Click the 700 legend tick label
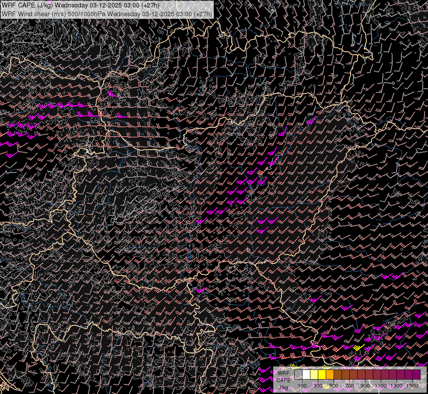The width and height of the screenshot is (428, 394). [349, 386]
